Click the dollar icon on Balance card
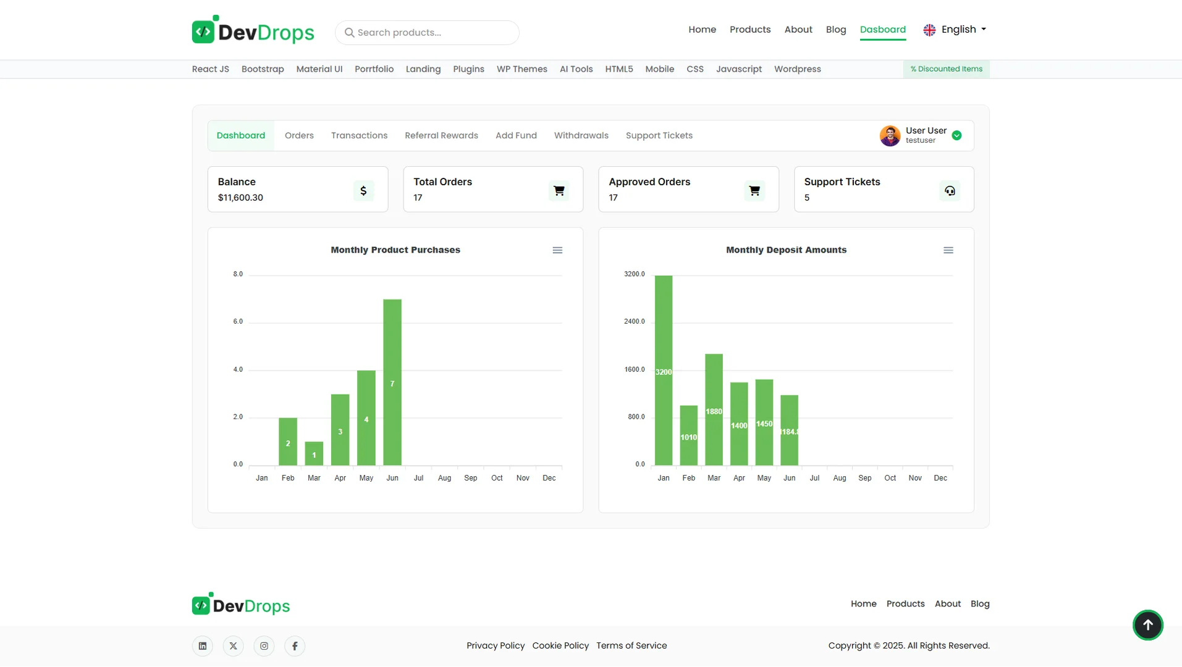 click(363, 191)
